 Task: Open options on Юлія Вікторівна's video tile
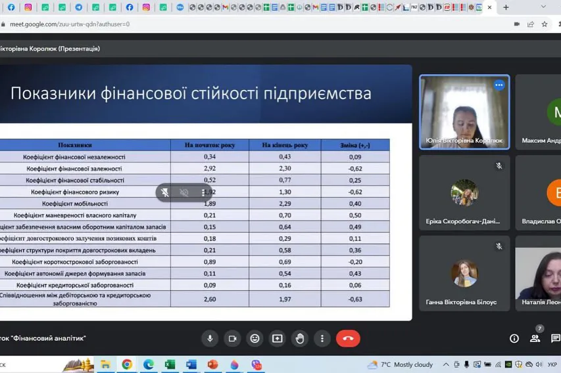tap(499, 85)
